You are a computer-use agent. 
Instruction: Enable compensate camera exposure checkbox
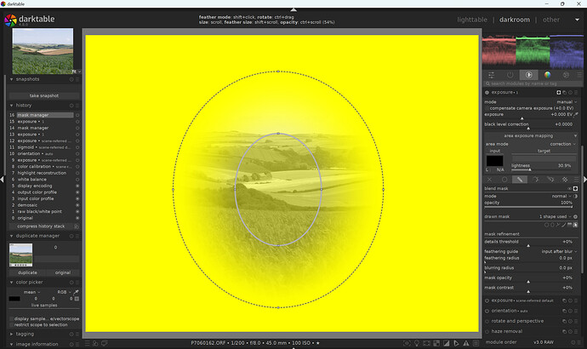(487, 108)
